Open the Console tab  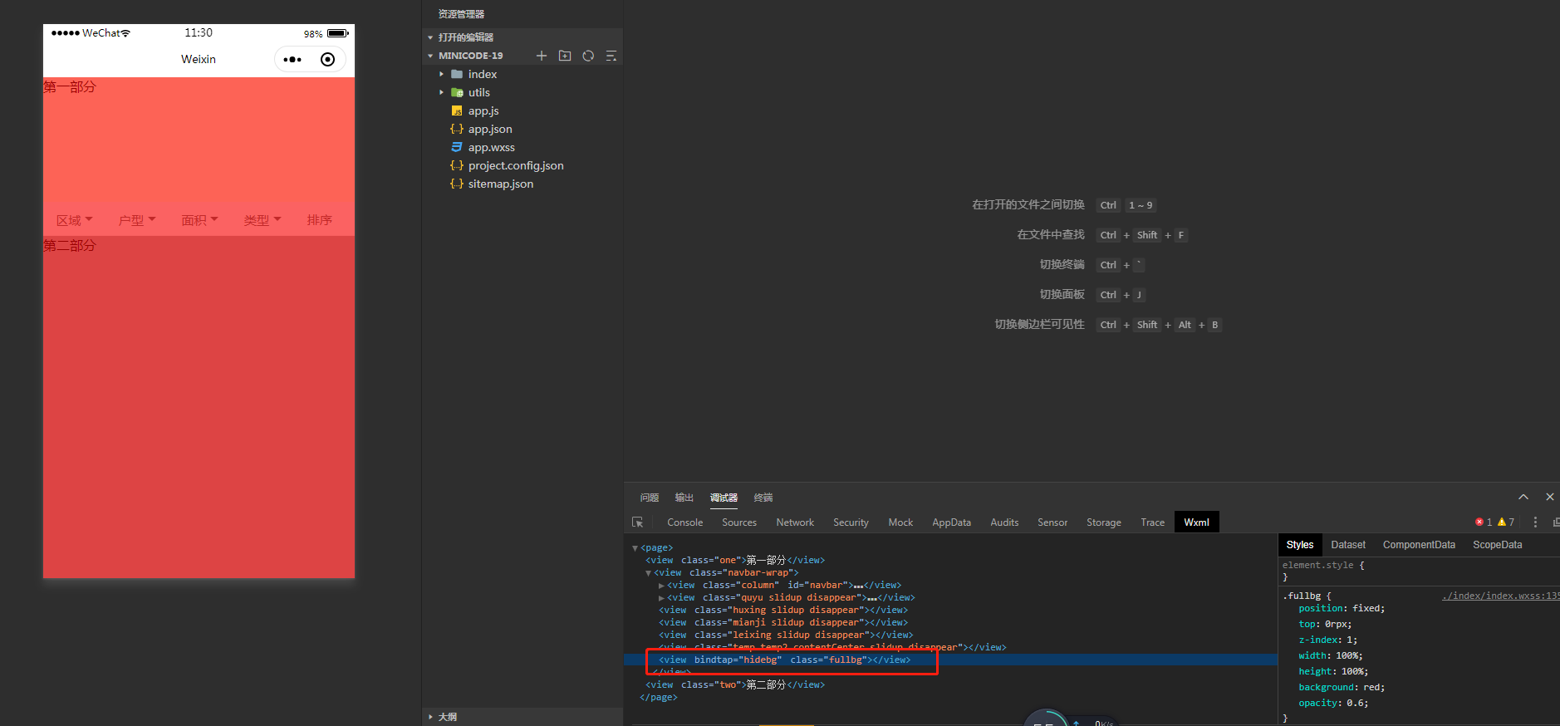tap(684, 522)
